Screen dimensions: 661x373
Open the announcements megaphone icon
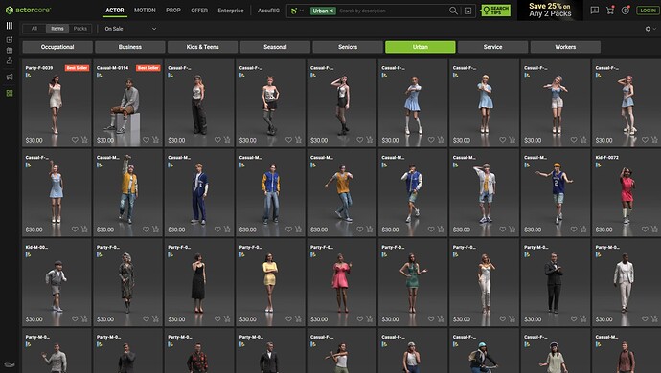point(10,77)
